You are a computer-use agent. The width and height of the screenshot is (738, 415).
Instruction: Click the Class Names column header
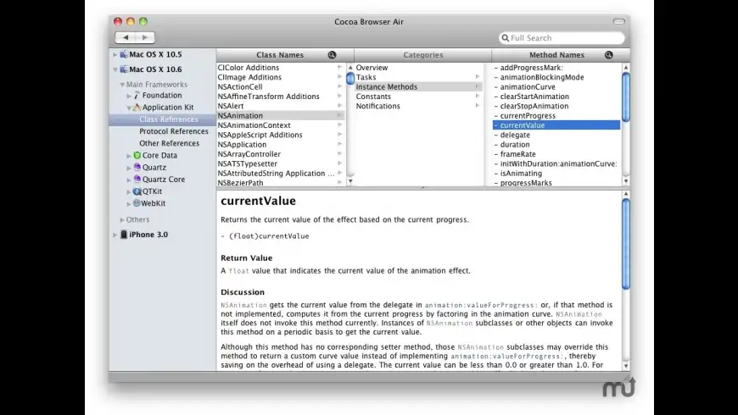pyautogui.click(x=280, y=55)
